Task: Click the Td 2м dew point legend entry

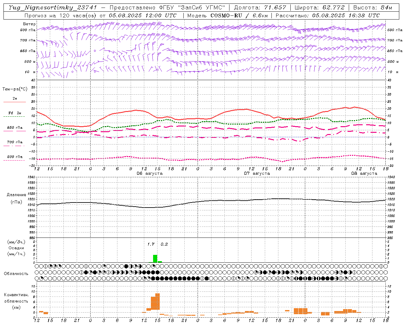Action: [15, 113]
